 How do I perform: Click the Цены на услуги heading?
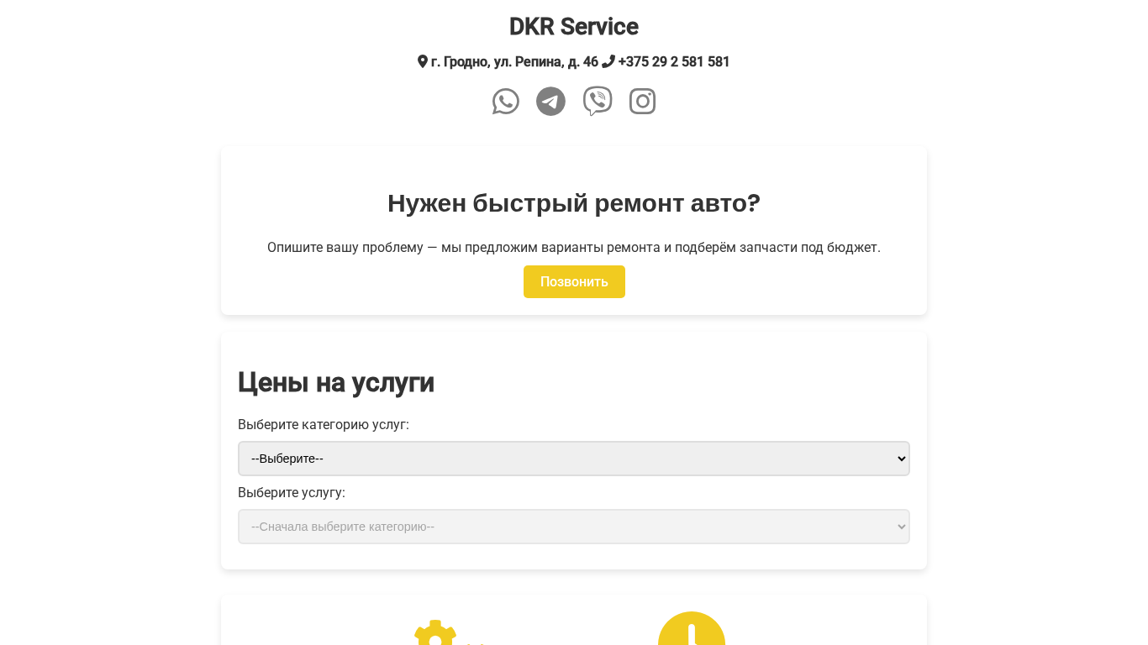click(336, 382)
